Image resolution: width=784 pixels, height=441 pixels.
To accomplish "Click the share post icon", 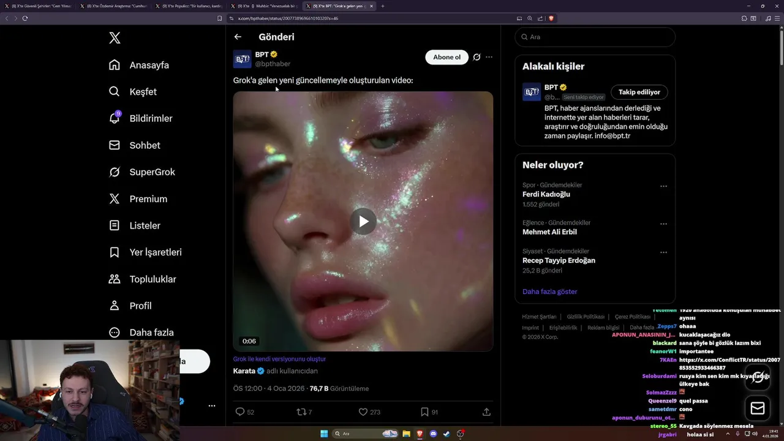I will pyautogui.click(x=486, y=412).
